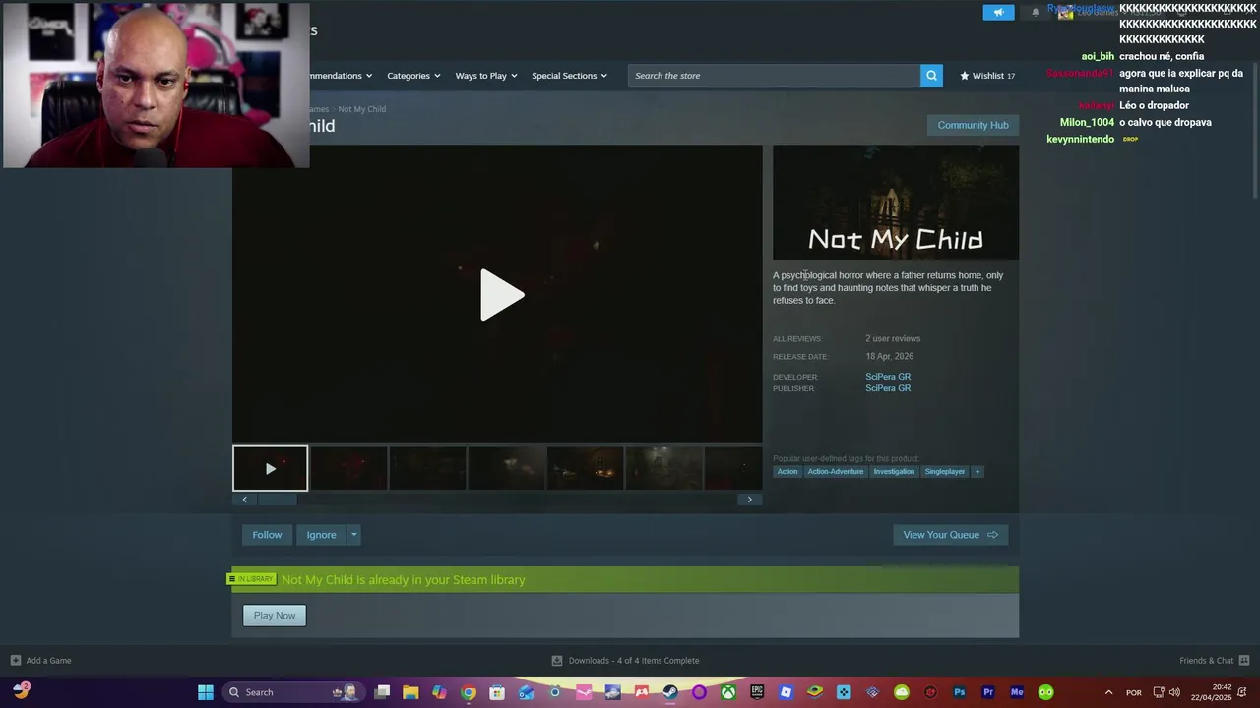Viewport: 1260px width, 708px height.
Task: Open the Wishlist page
Action: pyautogui.click(x=987, y=76)
